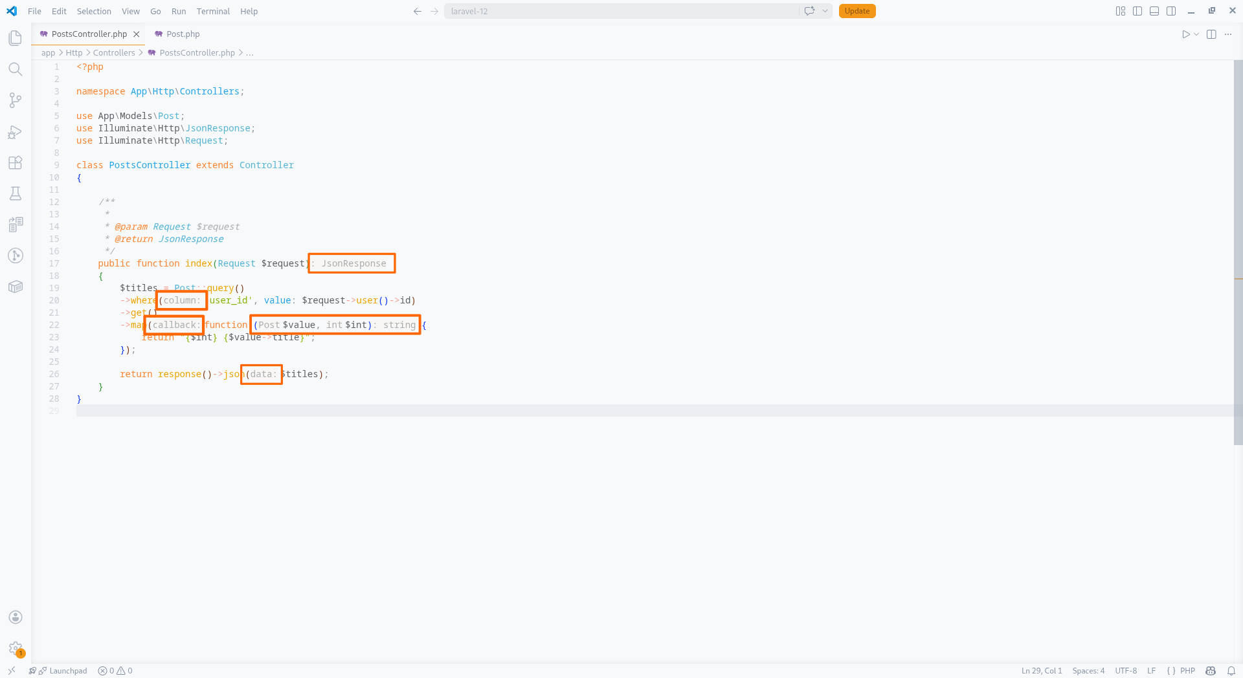Open the Terminal menu
The width and height of the screenshot is (1243, 678).
[213, 11]
